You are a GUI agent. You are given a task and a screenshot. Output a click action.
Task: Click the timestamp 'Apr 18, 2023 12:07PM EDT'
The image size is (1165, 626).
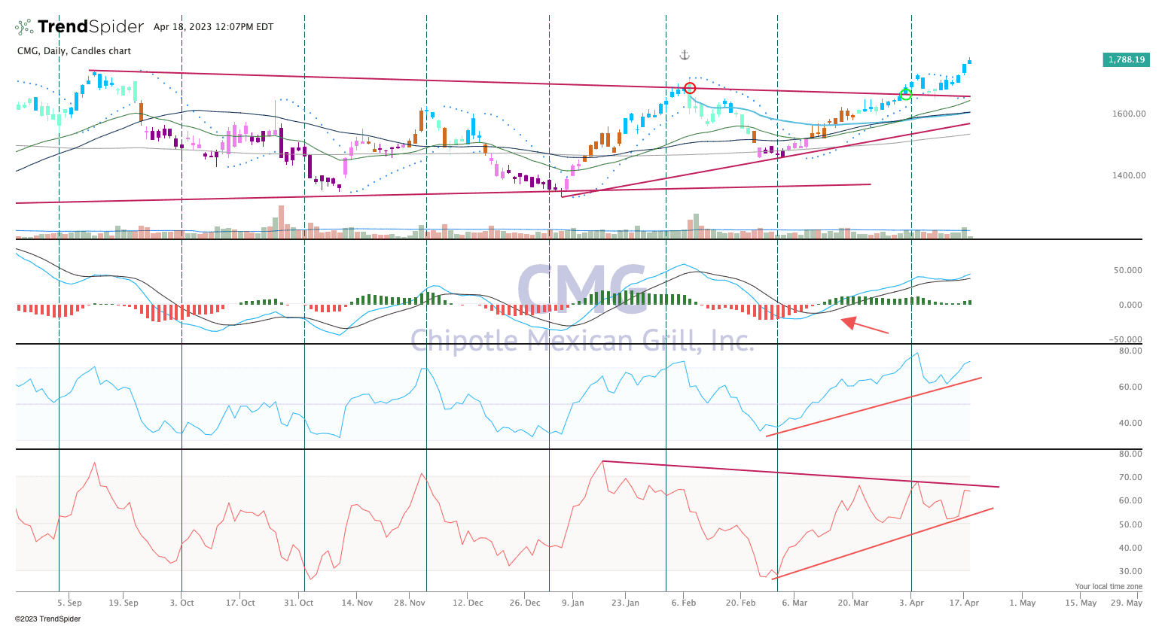[213, 27]
